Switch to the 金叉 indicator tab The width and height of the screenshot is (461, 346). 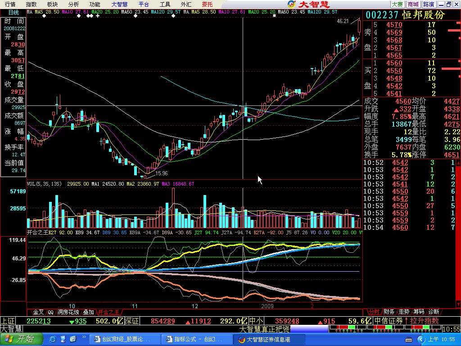coord(39,312)
